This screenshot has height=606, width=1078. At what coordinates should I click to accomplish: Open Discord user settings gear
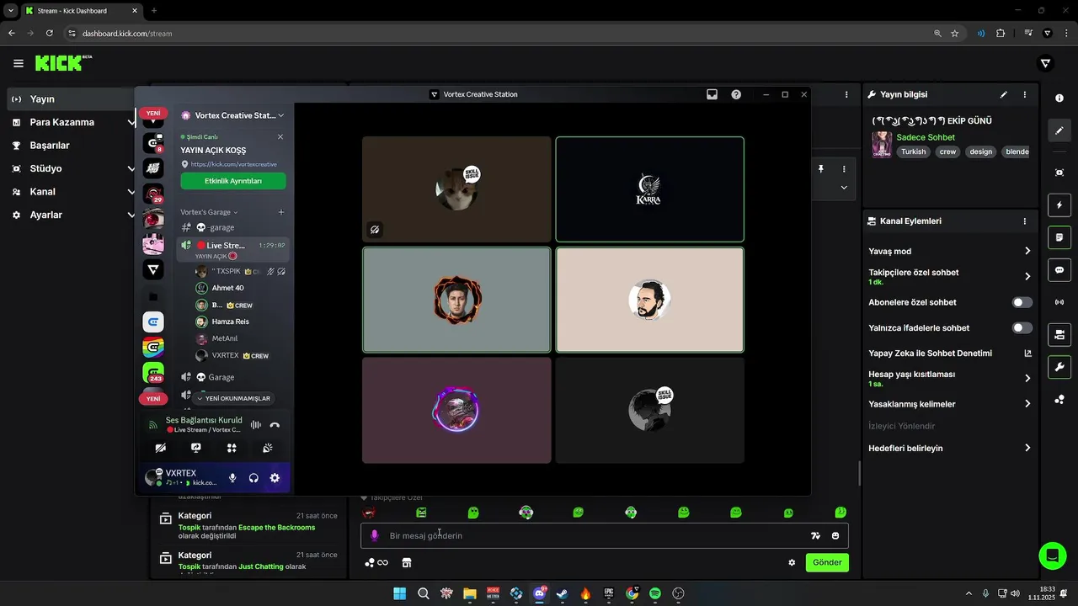[275, 478]
